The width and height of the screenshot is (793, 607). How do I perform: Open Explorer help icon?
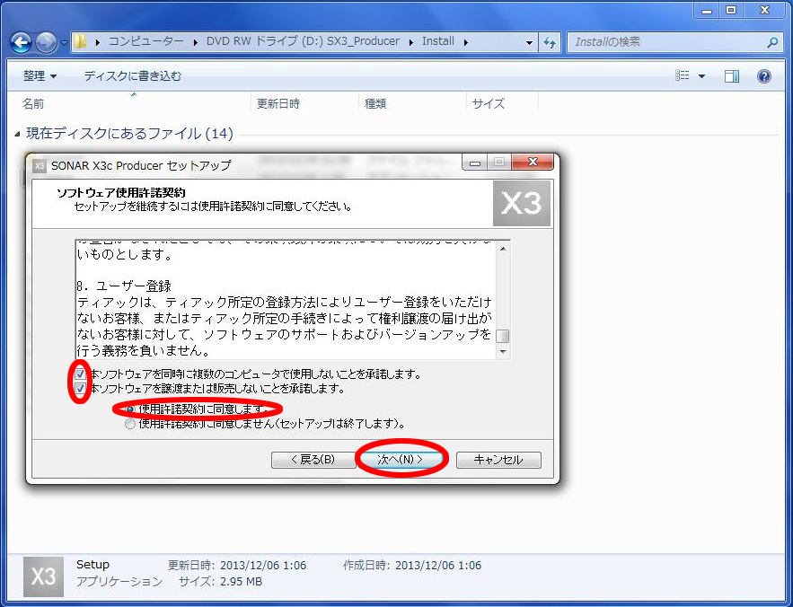763,76
